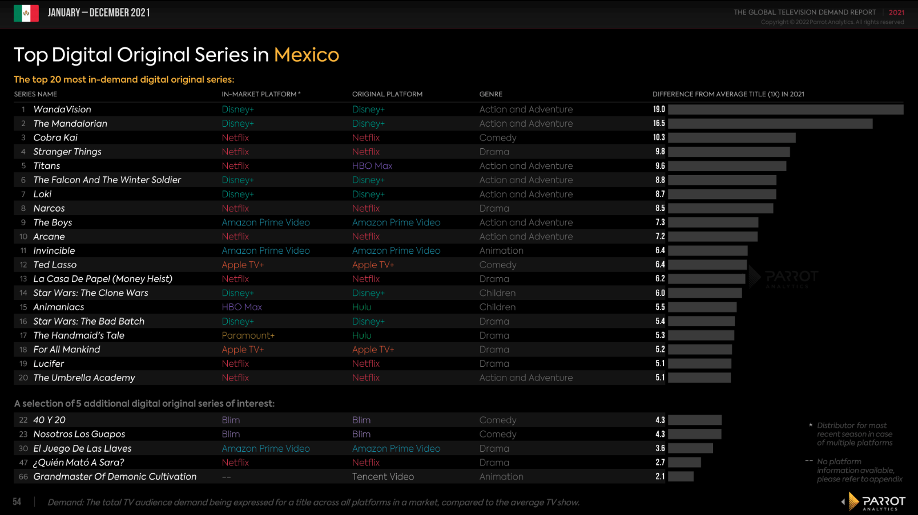Click 'A selection of 5 additional digital original series' heading
The width and height of the screenshot is (918, 515).
144,404
